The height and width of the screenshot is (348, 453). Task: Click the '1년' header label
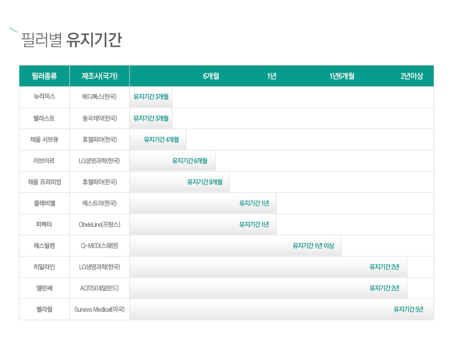coord(272,76)
